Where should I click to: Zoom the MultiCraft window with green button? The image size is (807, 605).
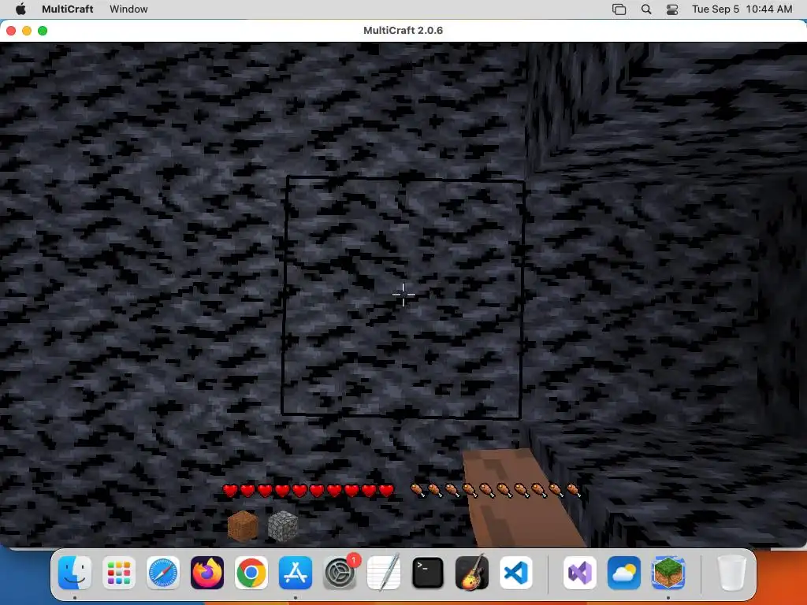click(x=43, y=31)
